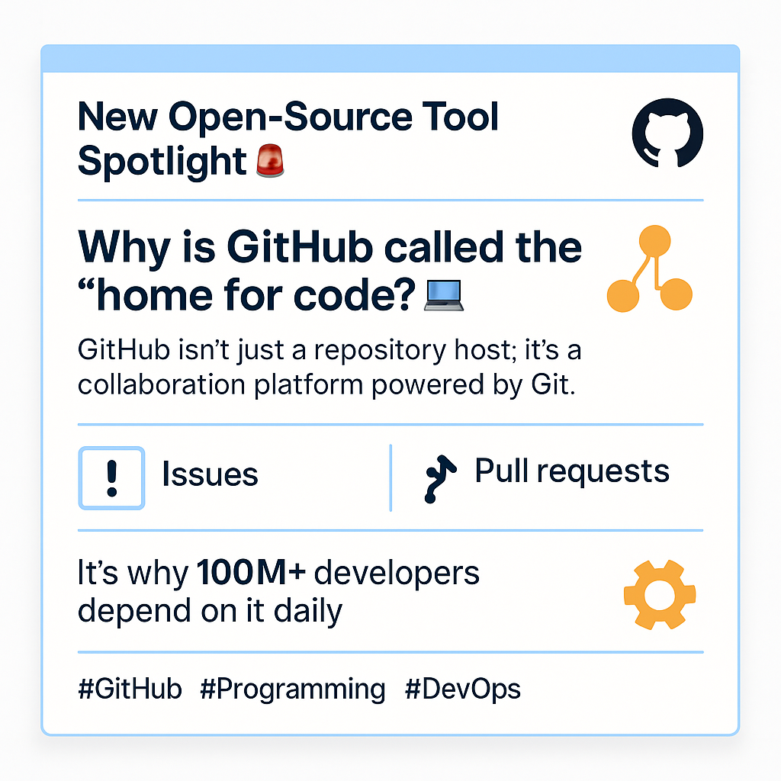Click the laptop emoji after the heading
The width and height of the screenshot is (781, 781).
click(x=443, y=295)
